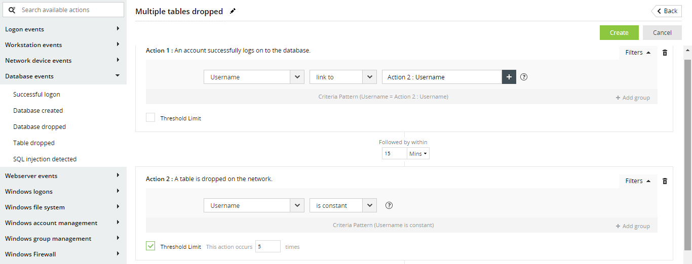Screen dimensions: 692x264
Task: Select Database dropped action
Action: 40,127
